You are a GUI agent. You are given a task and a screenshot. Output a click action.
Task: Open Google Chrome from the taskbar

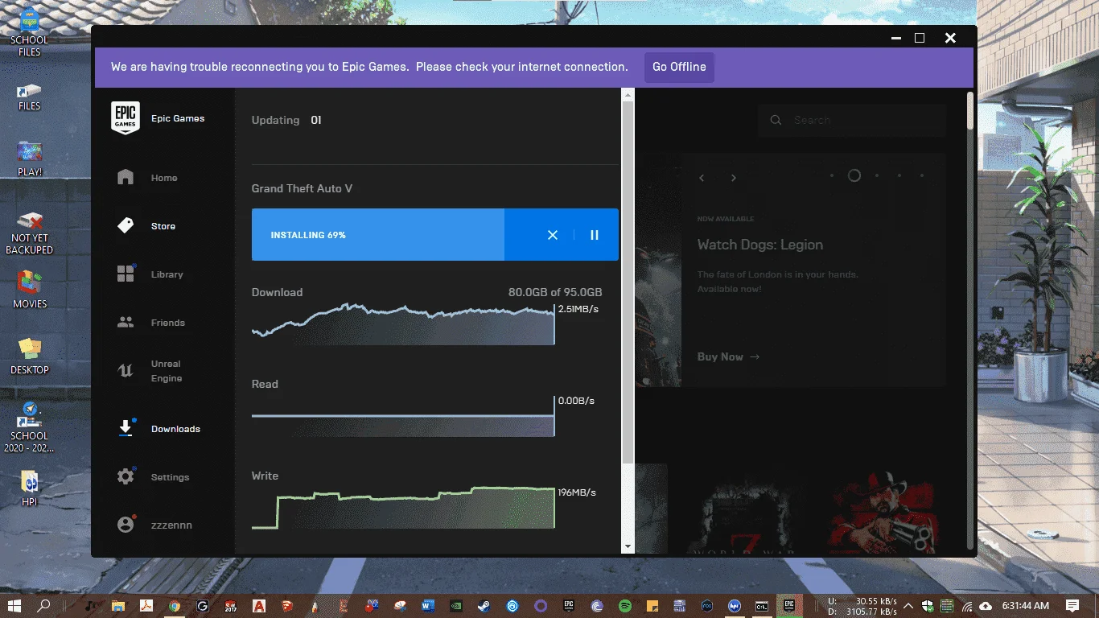pyautogui.click(x=175, y=605)
